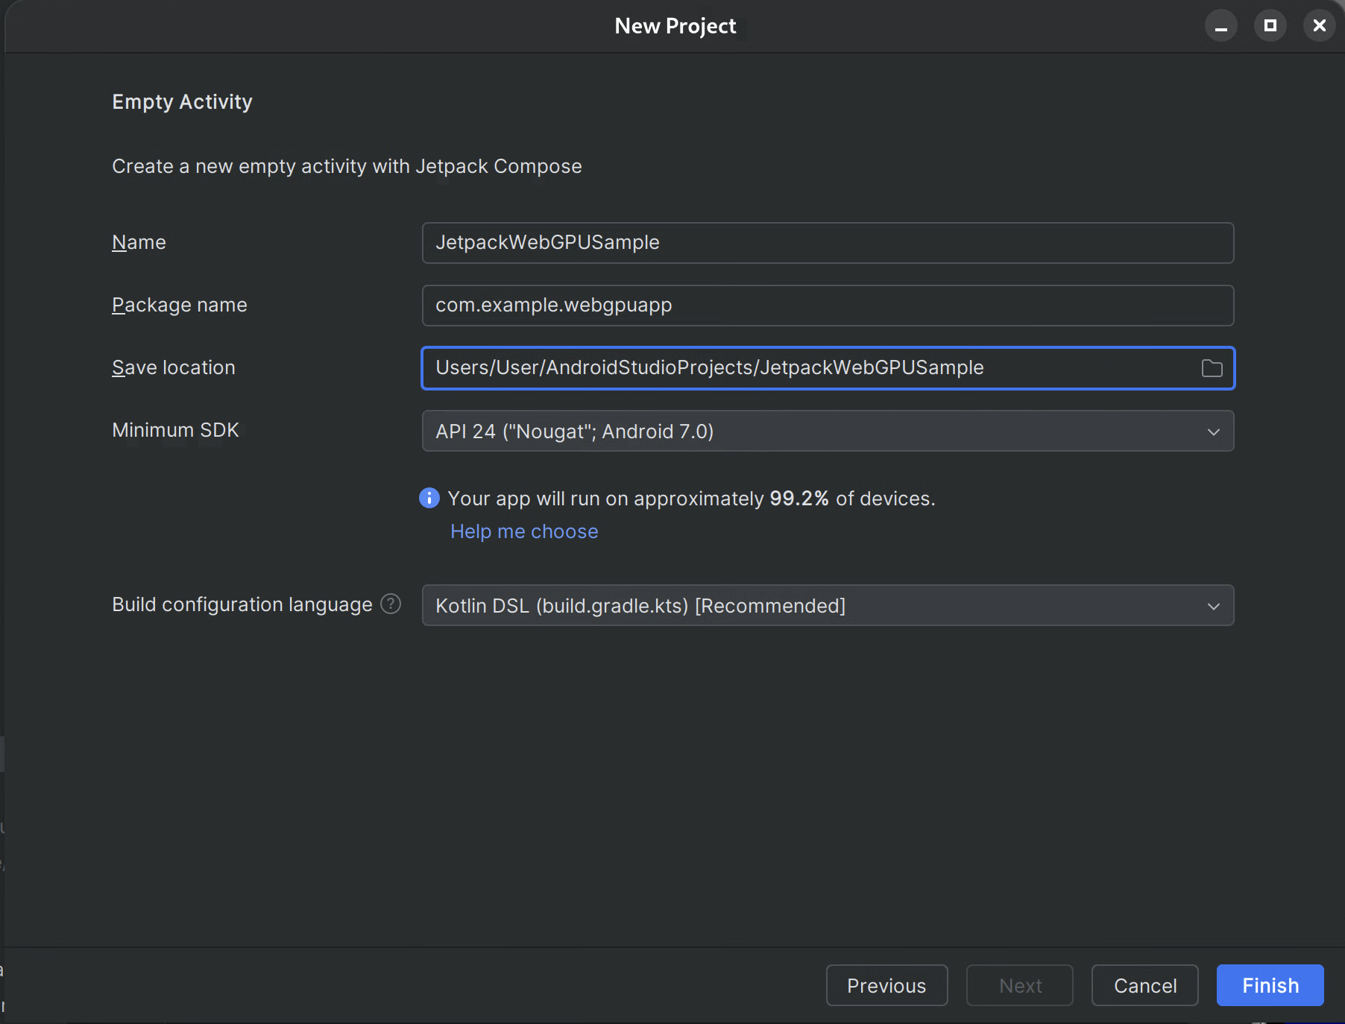Open the Build configuration language dropdown
The width and height of the screenshot is (1345, 1024).
[1214, 605]
